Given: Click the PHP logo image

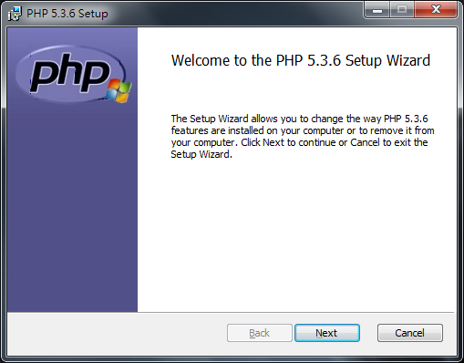Looking at the screenshot, I should [74, 75].
